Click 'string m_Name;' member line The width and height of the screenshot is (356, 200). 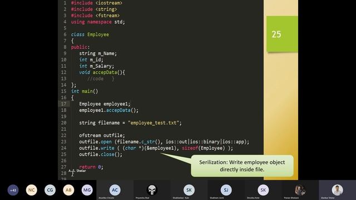point(98,53)
